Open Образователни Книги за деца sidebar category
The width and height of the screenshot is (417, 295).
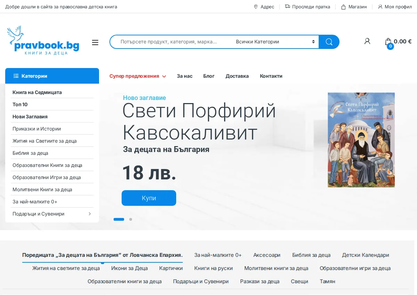pos(47,165)
